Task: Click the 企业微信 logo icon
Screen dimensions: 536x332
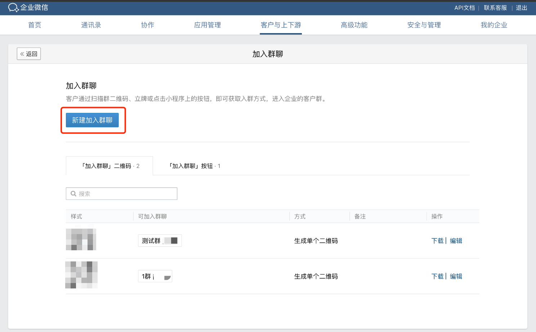Action: click(x=13, y=8)
